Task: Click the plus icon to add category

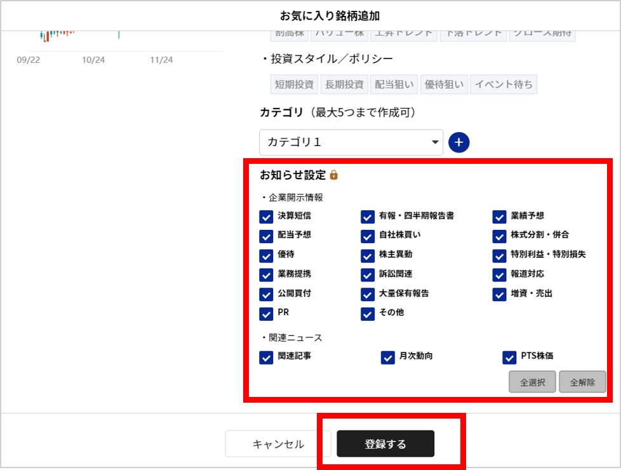Action: [x=458, y=142]
